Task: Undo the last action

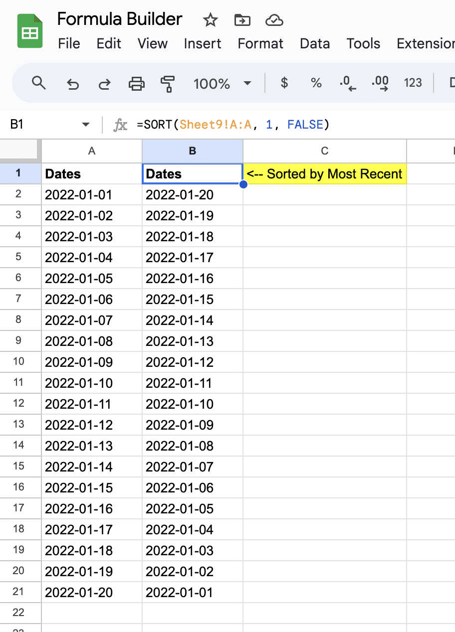Action: [73, 84]
